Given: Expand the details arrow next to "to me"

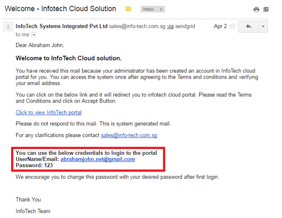Looking at the screenshot, I should pyautogui.click(x=34, y=35).
